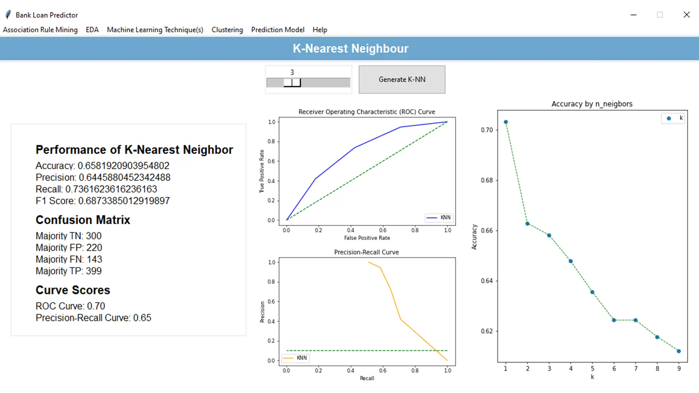Click the slider trough right of the handle
This screenshot has width=699, height=393.
(325, 83)
